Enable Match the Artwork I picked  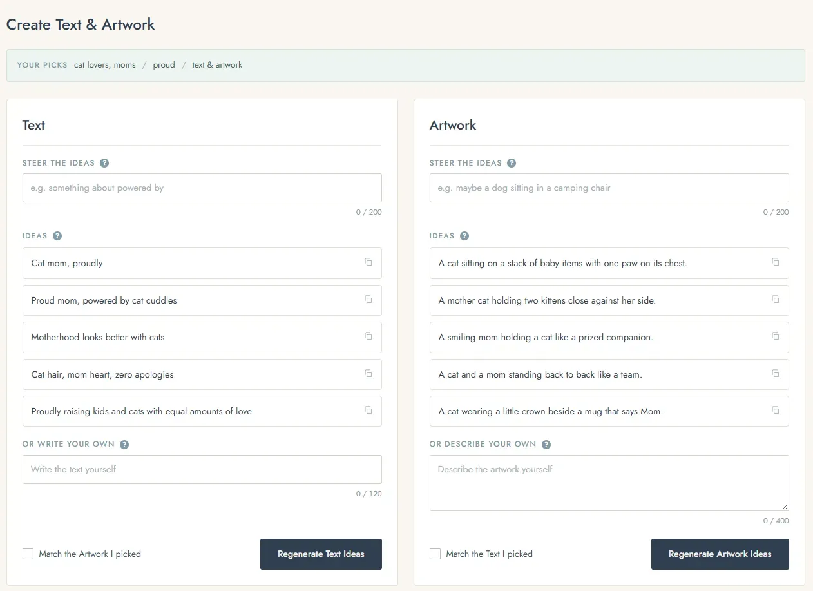click(x=28, y=554)
